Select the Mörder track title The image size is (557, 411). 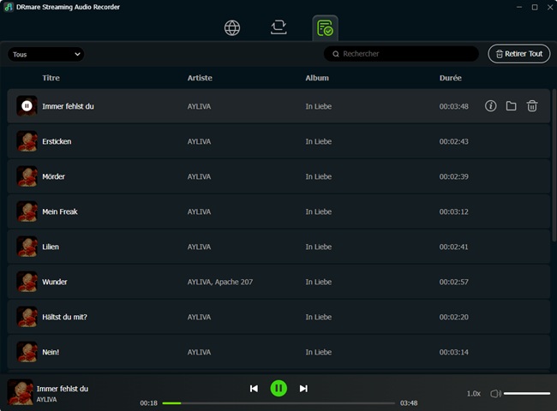(54, 176)
